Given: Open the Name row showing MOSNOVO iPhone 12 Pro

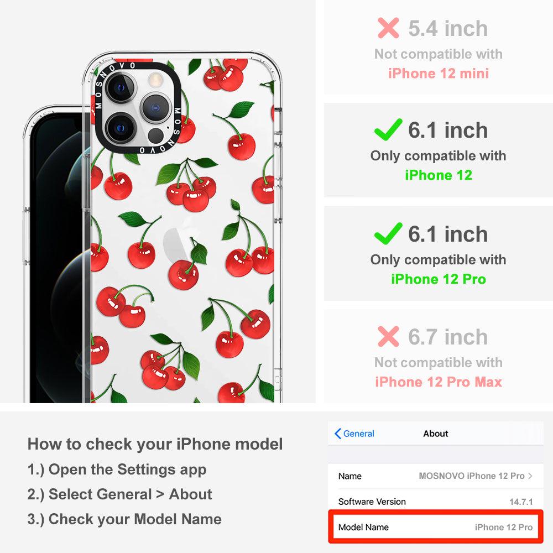Looking at the screenshot, I should [436, 476].
